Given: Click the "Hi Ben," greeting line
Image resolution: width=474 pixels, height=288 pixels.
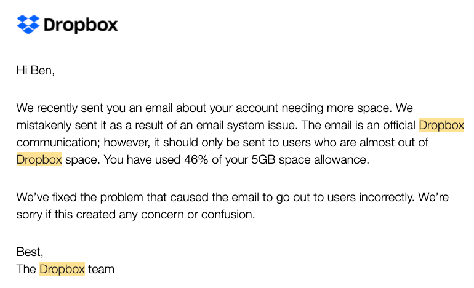Looking at the screenshot, I should (36, 71).
